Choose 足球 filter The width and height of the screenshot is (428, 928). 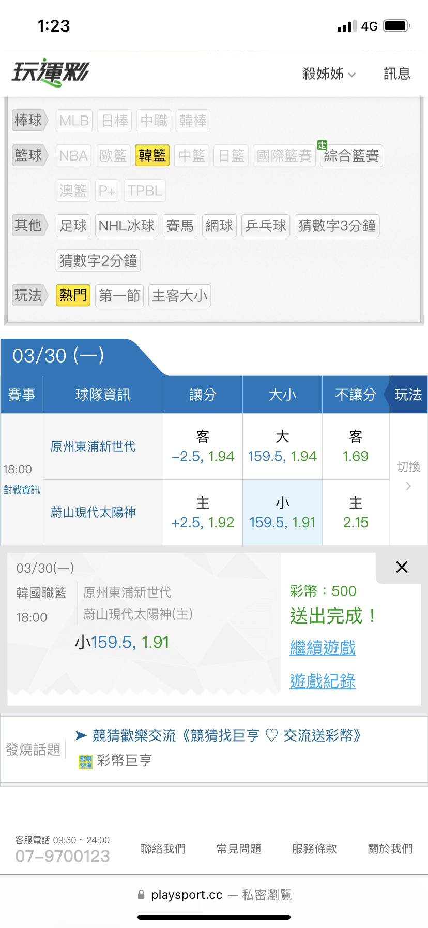tap(73, 226)
